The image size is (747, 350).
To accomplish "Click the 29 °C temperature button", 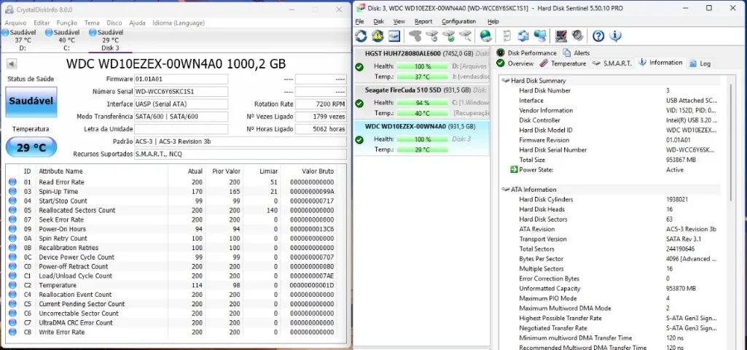I will point(31,147).
